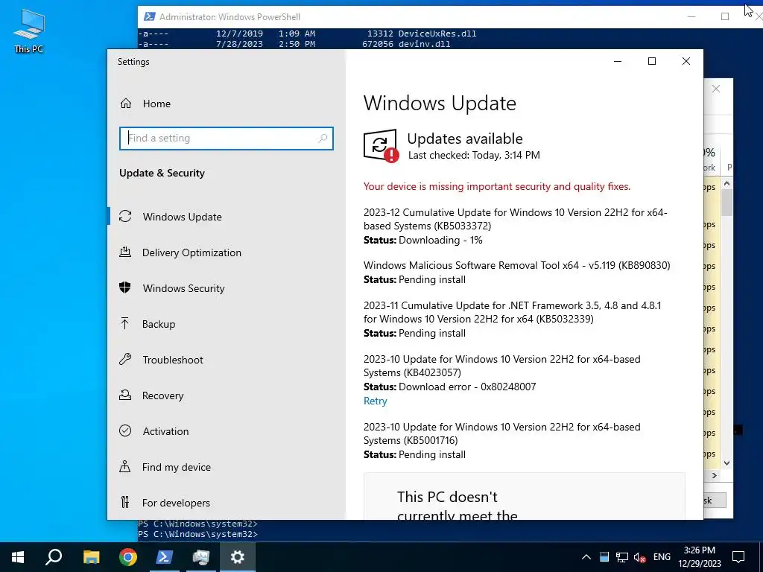Go to Backup settings
This screenshot has width=763, height=572.
click(159, 324)
